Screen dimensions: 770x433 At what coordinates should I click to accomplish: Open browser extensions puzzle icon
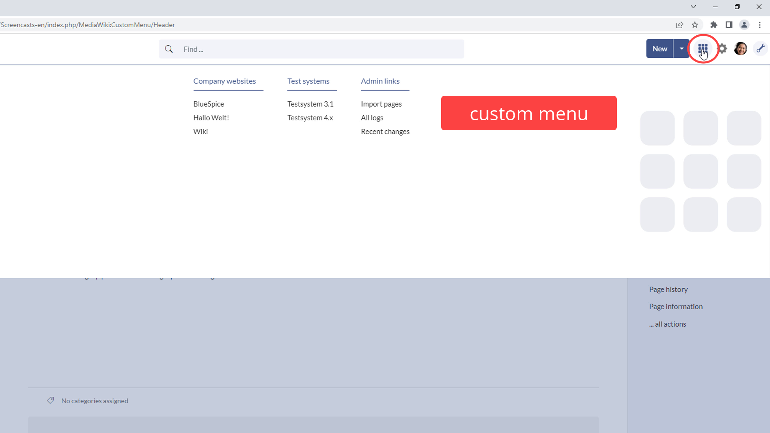[714, 25]
